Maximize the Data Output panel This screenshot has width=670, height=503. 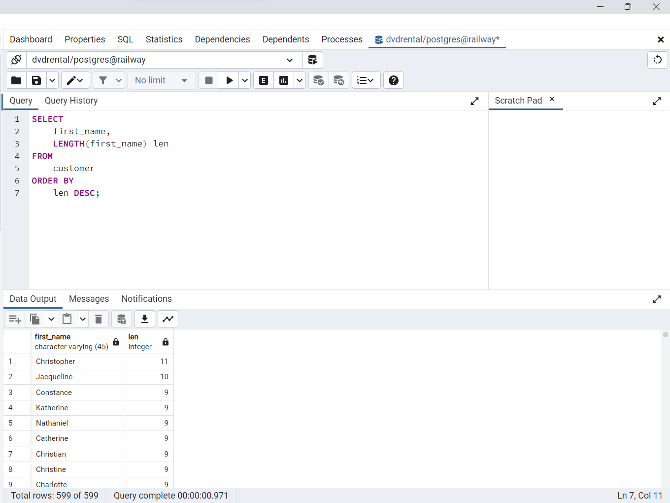[x=657, y=299]
